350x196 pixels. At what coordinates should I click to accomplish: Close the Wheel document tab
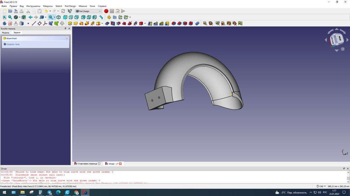120,164
